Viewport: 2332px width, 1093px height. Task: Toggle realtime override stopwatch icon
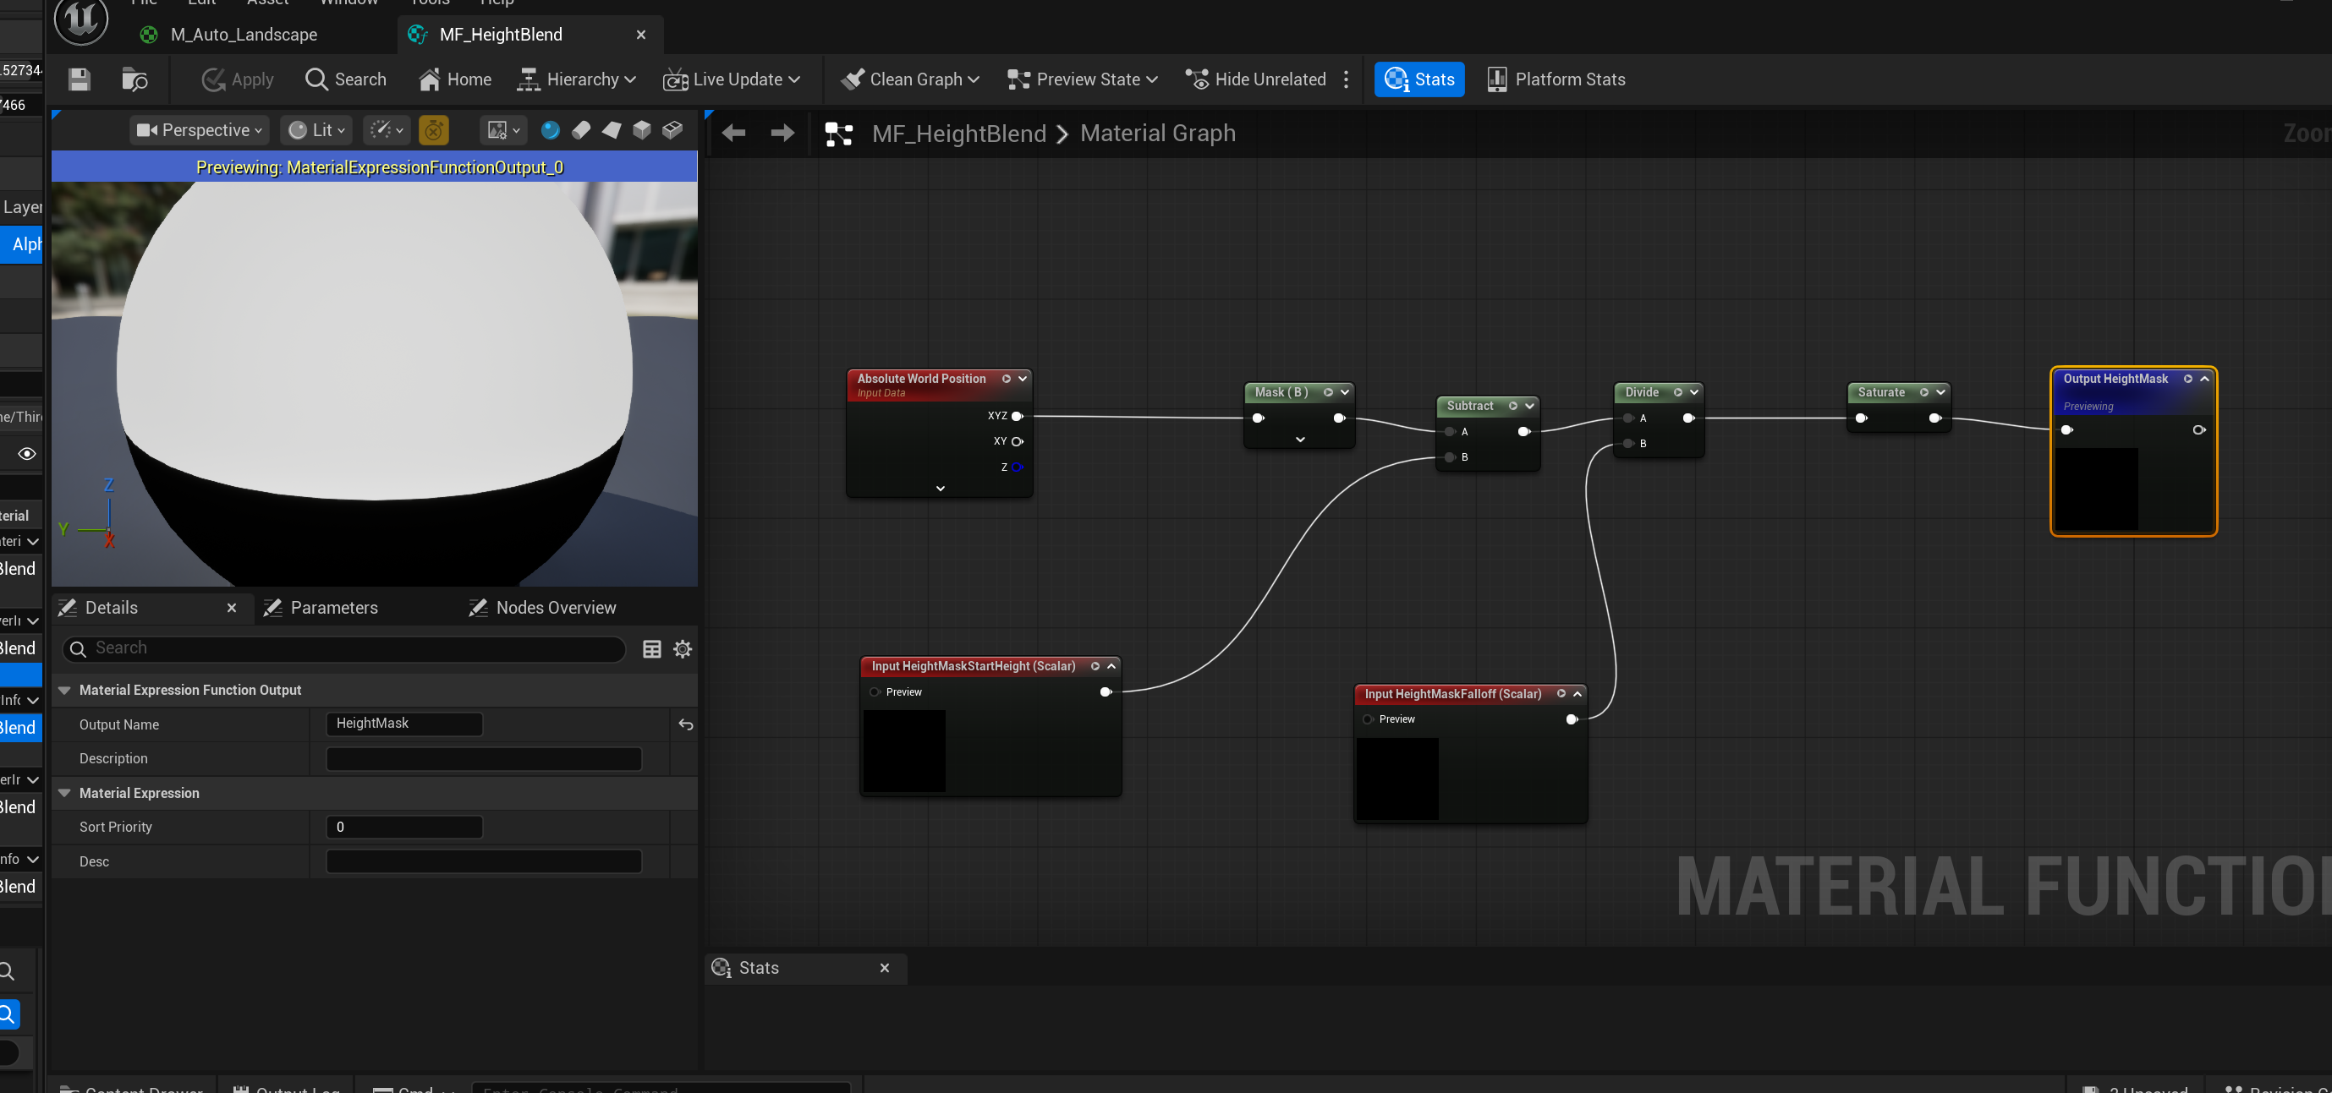(x=434, y=130)
